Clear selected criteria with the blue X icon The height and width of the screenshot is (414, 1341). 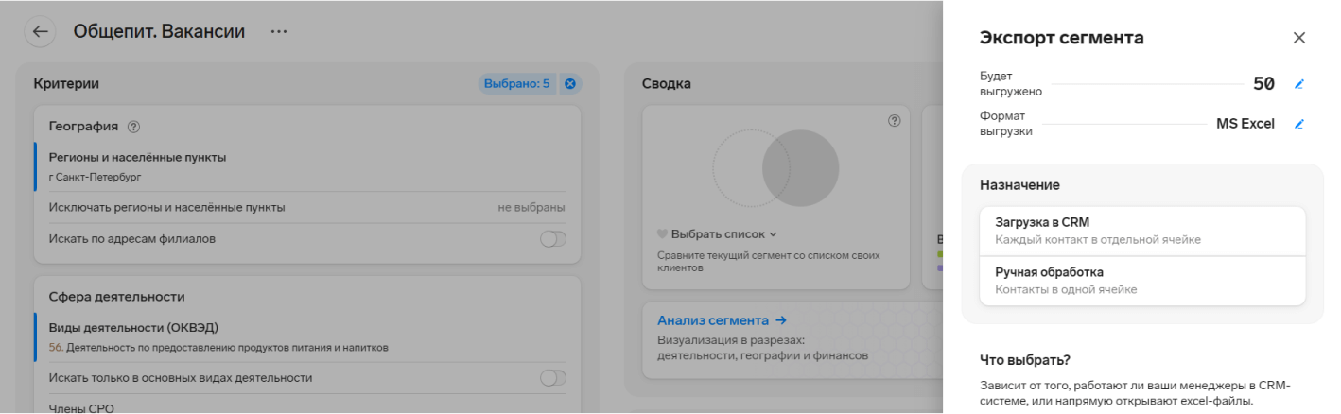pyautogui.click(x=570, y=84)
